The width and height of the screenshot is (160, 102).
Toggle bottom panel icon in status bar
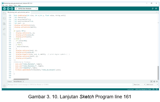point(157,89)
